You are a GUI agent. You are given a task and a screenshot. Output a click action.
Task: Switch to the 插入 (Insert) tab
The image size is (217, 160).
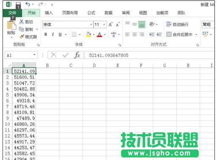49,13
